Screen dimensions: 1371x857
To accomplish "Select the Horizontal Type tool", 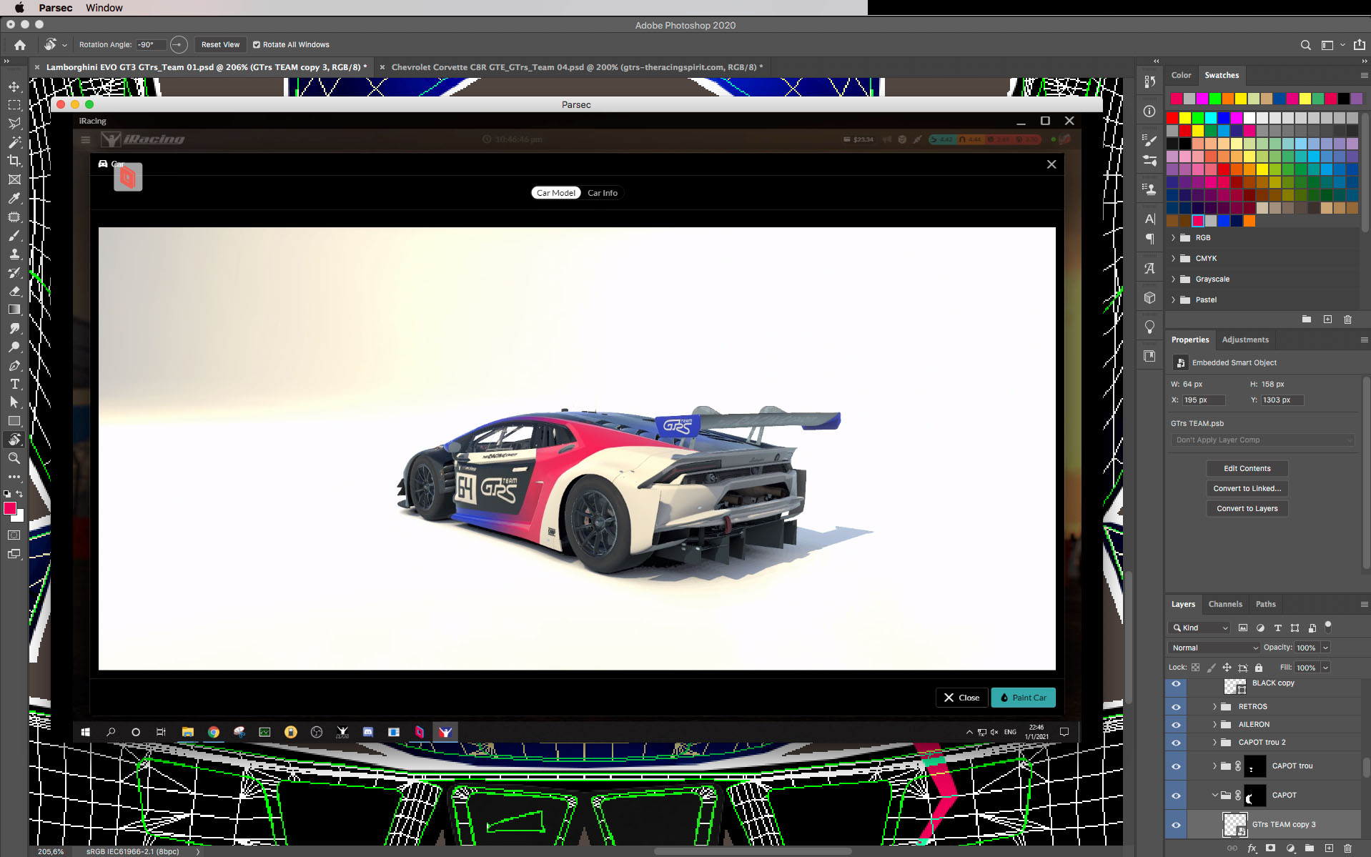I will point(14,384).
